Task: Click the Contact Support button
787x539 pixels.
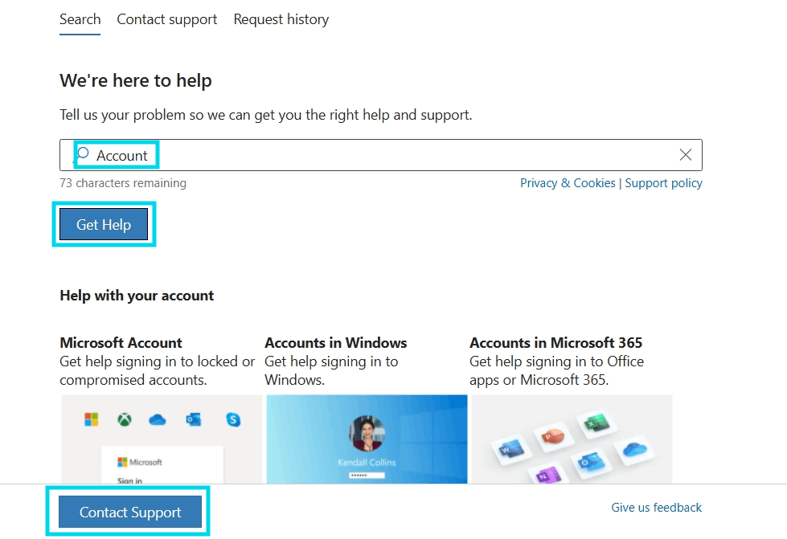Action: (129, 511)
